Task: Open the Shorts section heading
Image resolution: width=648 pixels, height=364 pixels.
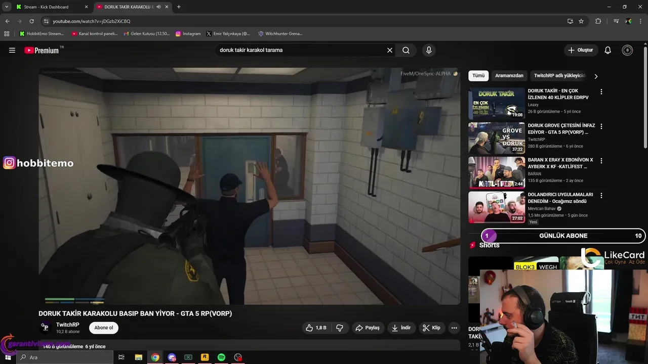Action: click(489, 245)
